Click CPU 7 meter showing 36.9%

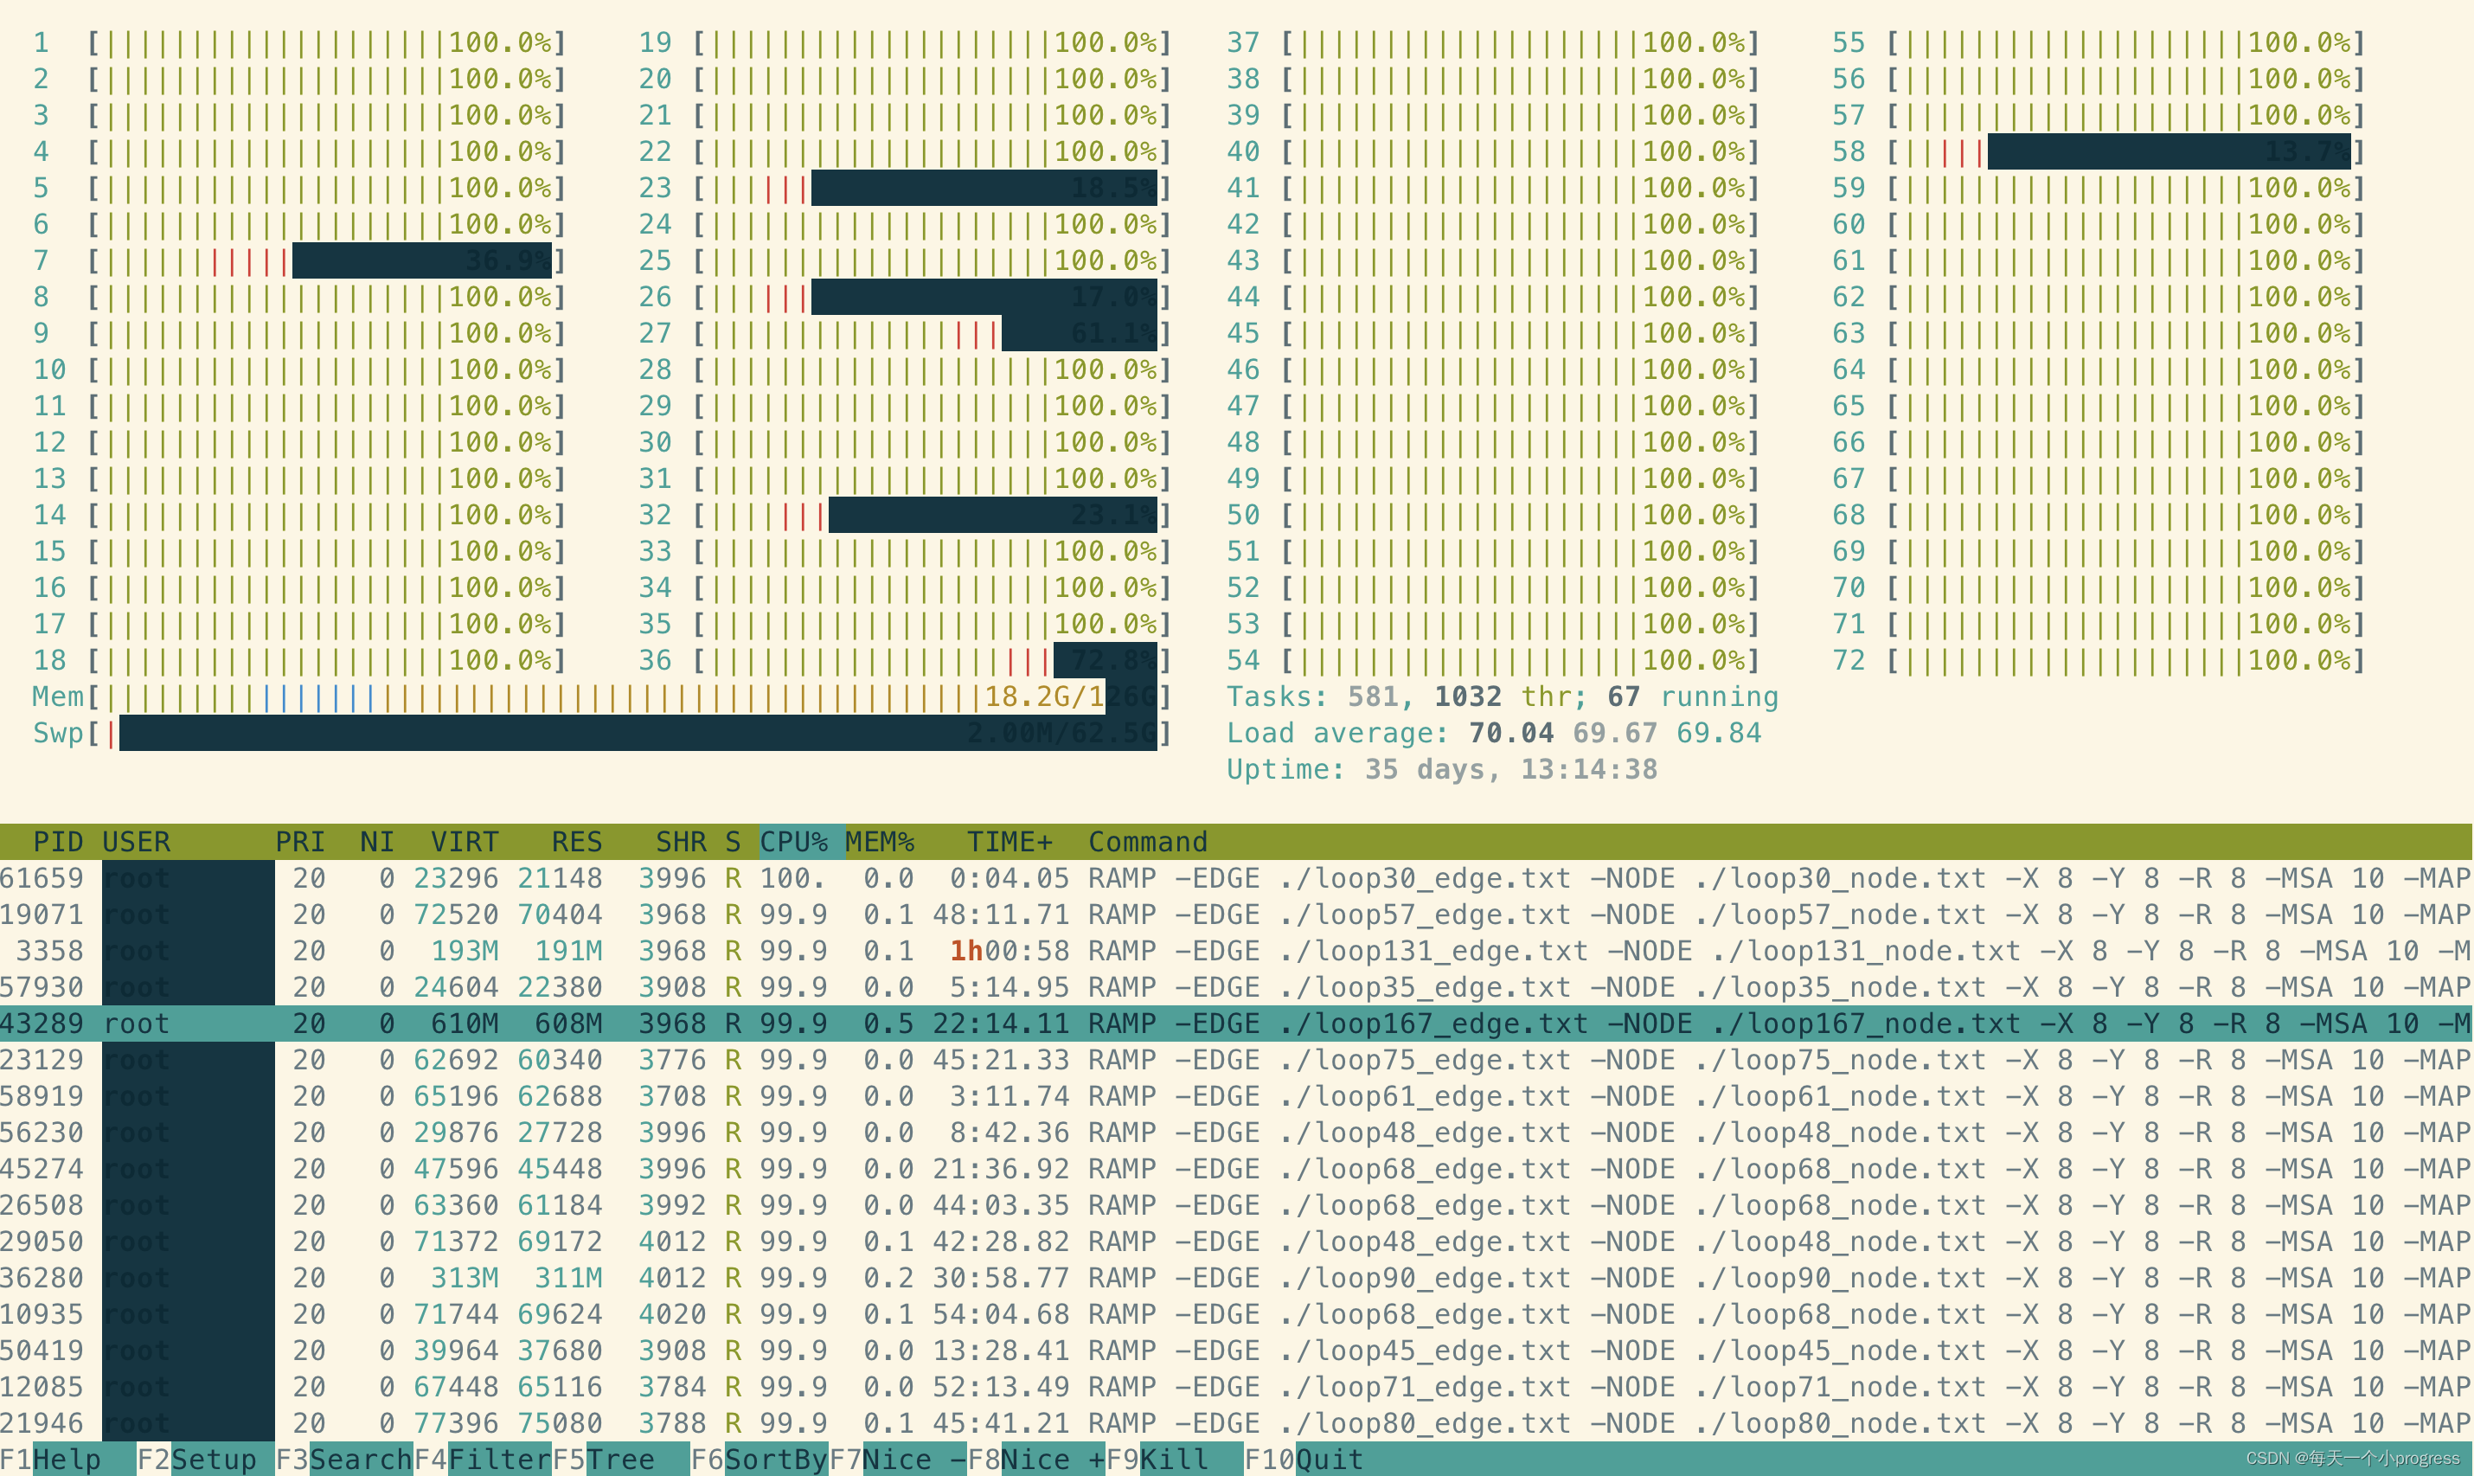pos(299,260)
